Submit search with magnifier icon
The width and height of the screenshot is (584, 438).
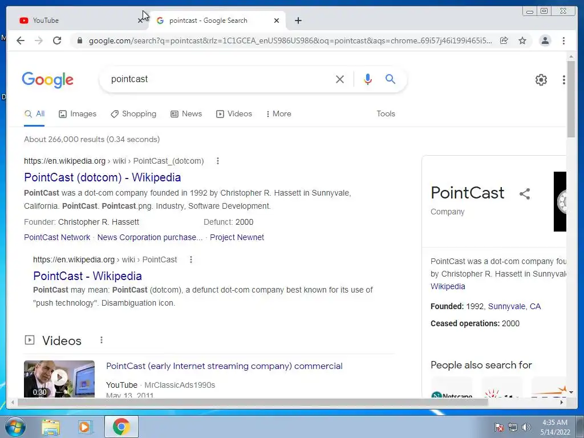tap(390, 79)
